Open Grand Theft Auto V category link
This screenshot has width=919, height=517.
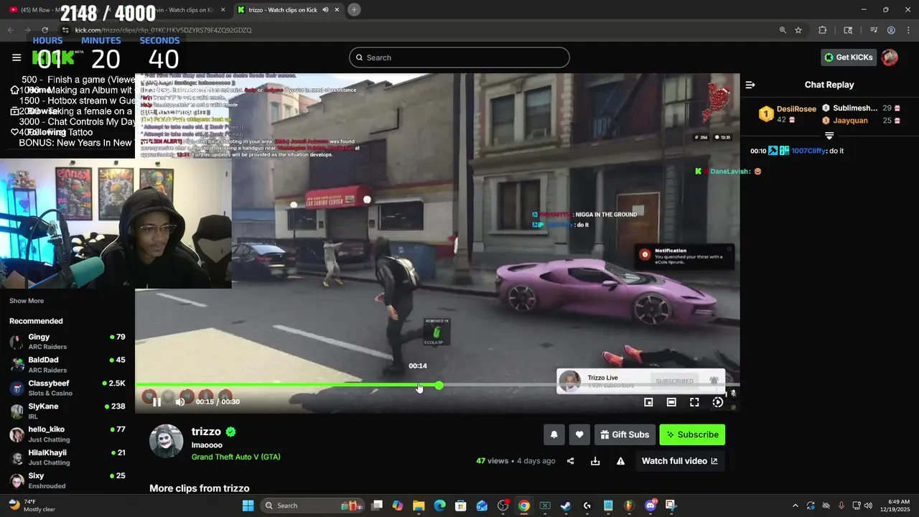(236, 457)
